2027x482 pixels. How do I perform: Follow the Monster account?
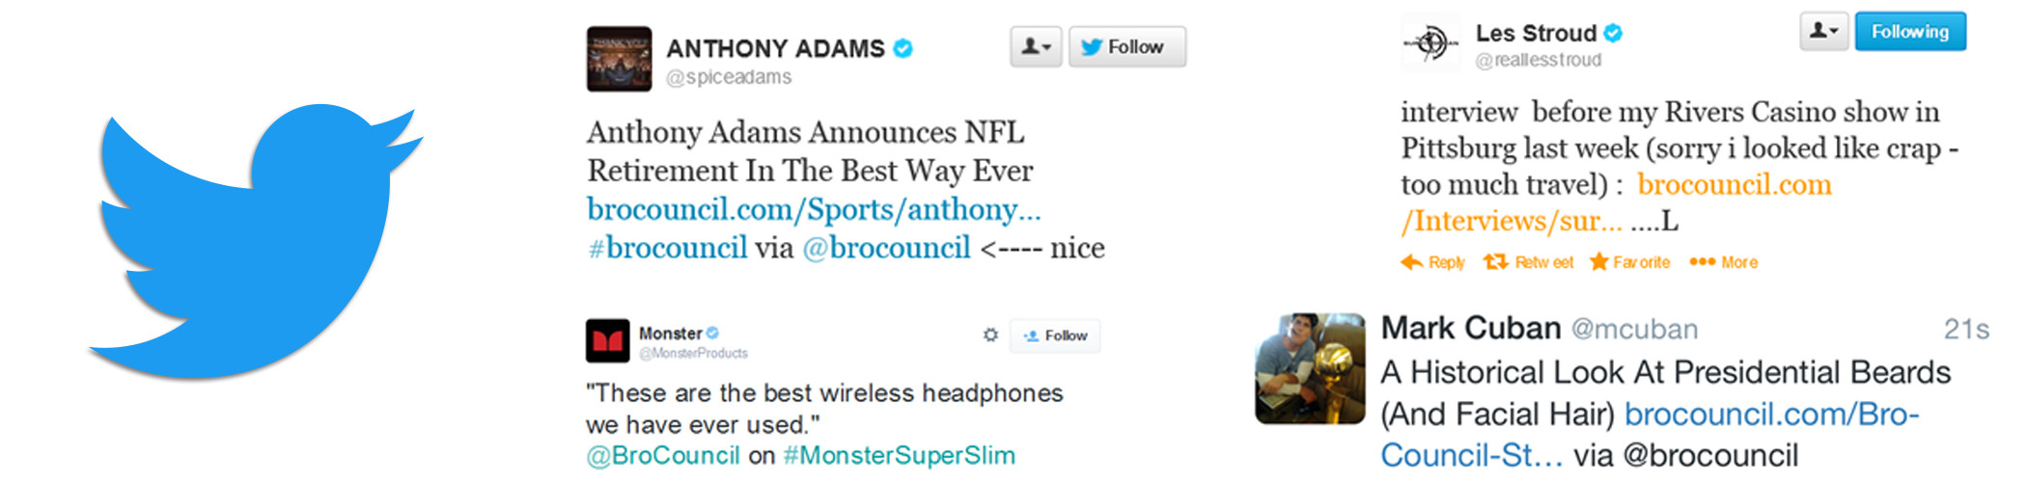[x=1055, y=335]
